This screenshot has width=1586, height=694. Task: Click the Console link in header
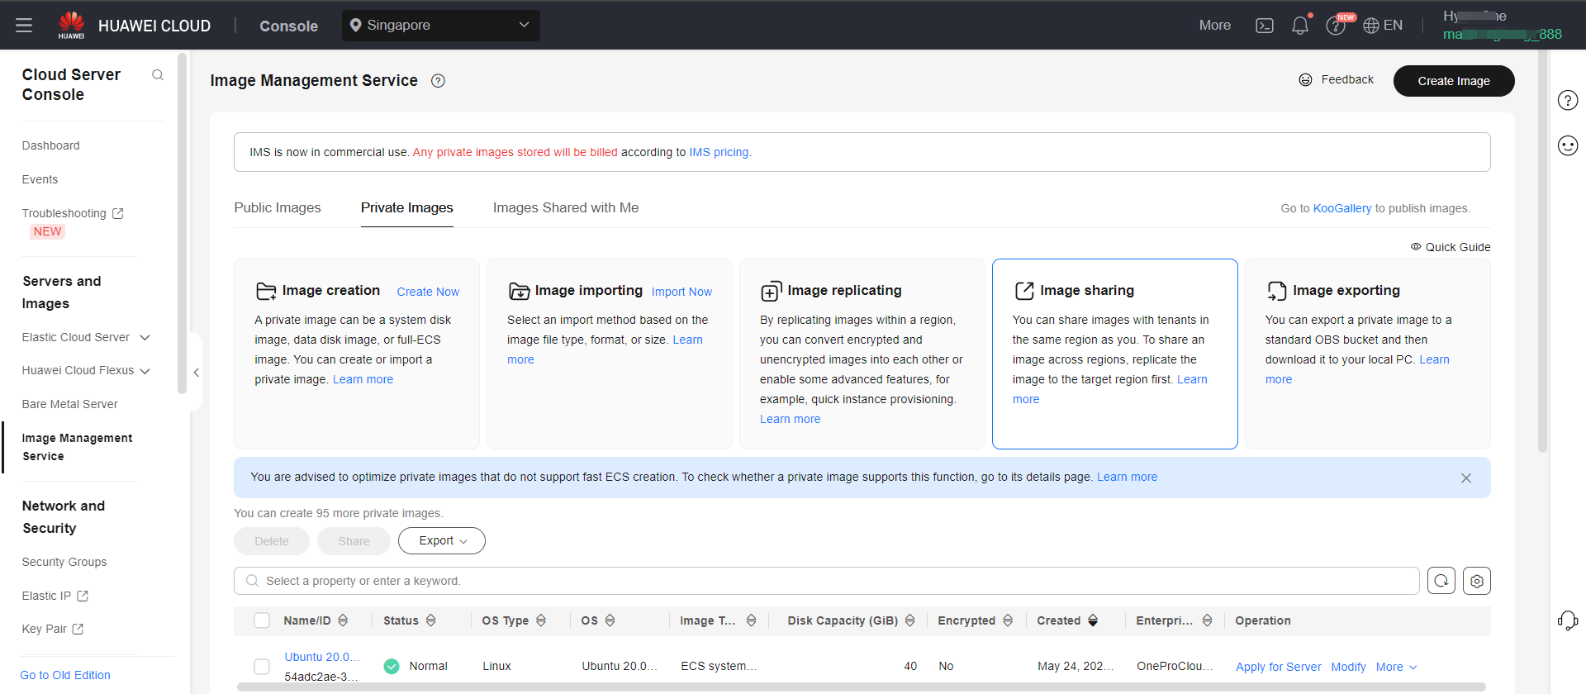click(x=288, y=26)
